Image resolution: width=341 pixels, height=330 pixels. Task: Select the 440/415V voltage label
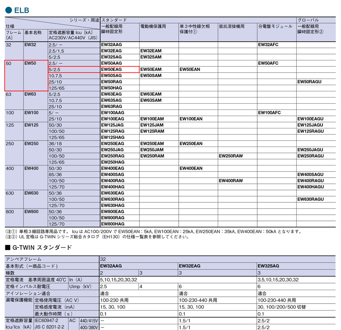(x=89, y=321)
